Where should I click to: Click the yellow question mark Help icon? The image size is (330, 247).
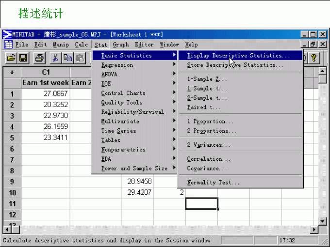(x=314, y=58)
